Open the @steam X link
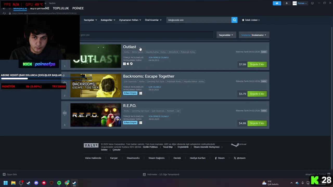The image size is (333, 187). [239, 158]
